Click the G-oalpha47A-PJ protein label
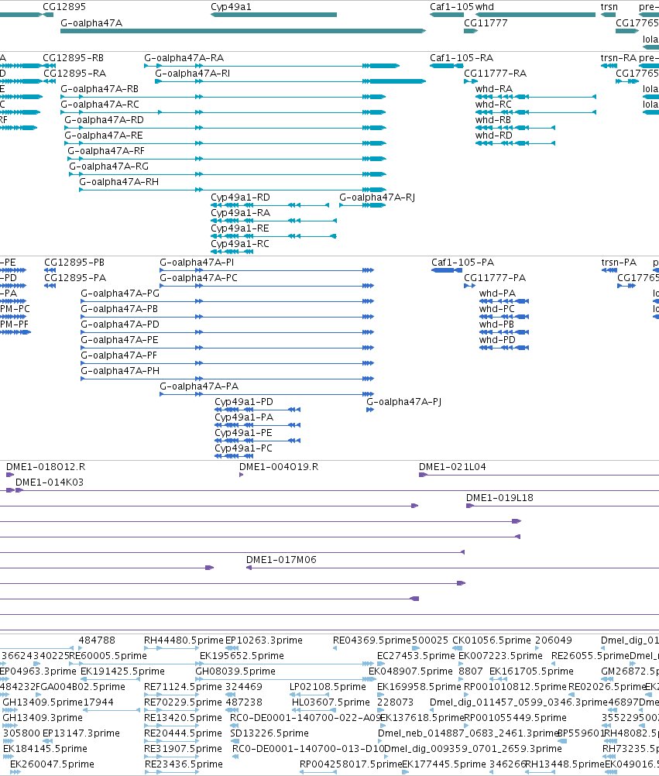The width and height of the screenshot is (659, 776). point(403,402)
